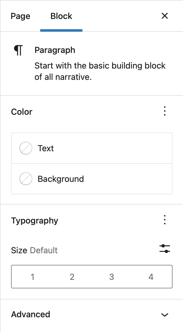Select the Block tab
This screenshot has height=332, width=183.
(x=61, y=16)
